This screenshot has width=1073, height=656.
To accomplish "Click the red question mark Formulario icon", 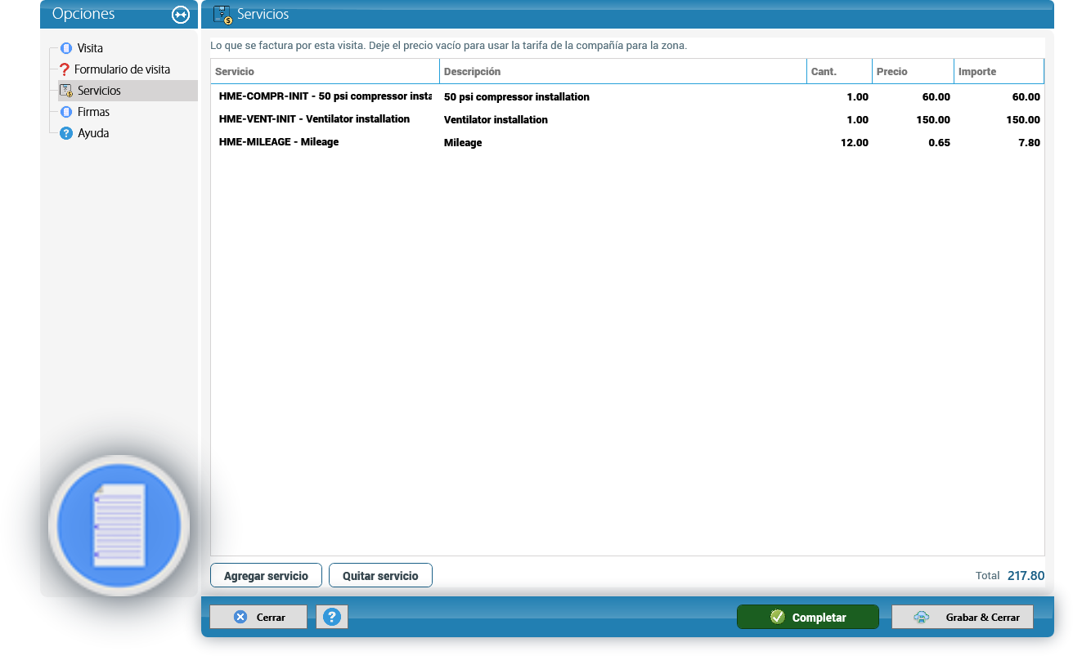I will coord(65,69).
